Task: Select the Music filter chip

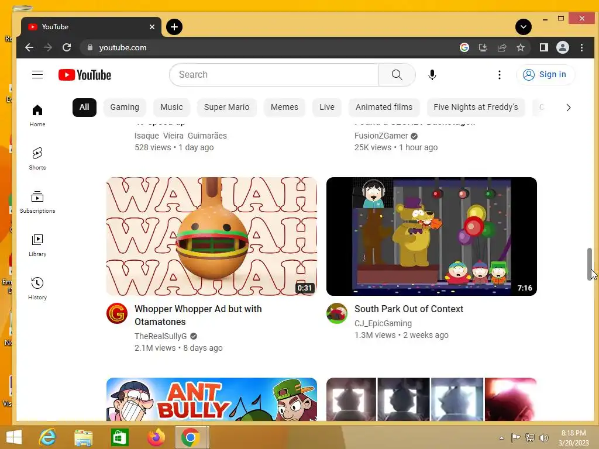Action: coord(171,108)
